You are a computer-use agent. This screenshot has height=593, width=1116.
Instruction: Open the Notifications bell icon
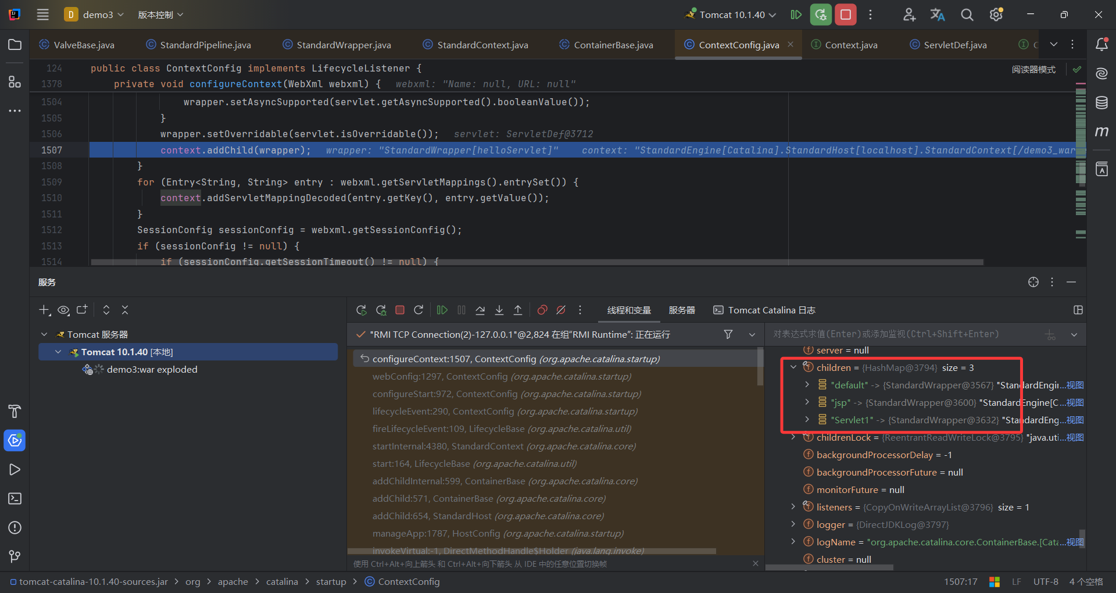pyautogui.click(x=1101, y=45)
